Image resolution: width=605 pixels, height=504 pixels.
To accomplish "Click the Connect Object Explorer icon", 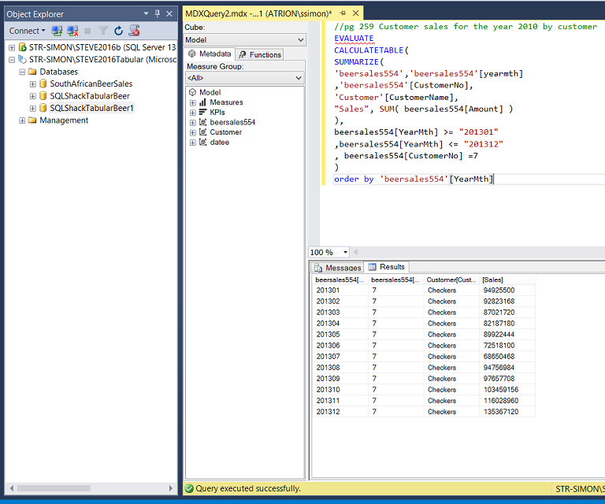I will pyautogui.click(x=57, y=31).
